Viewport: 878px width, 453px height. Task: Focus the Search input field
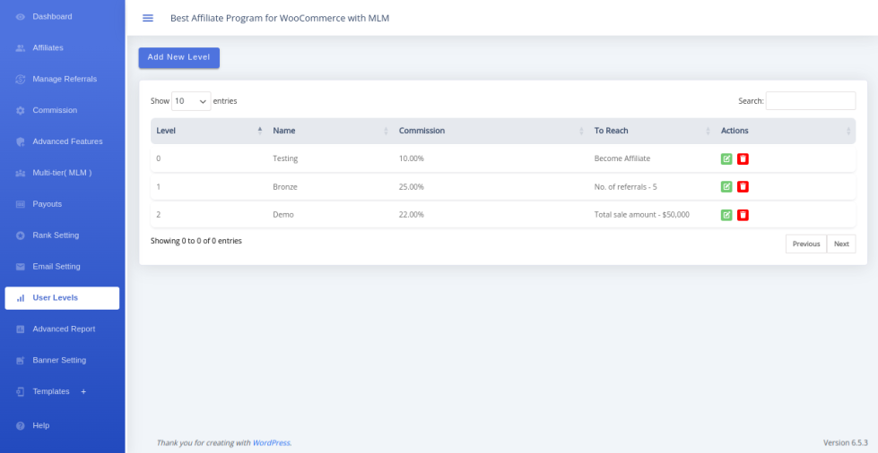click(810, 100)
